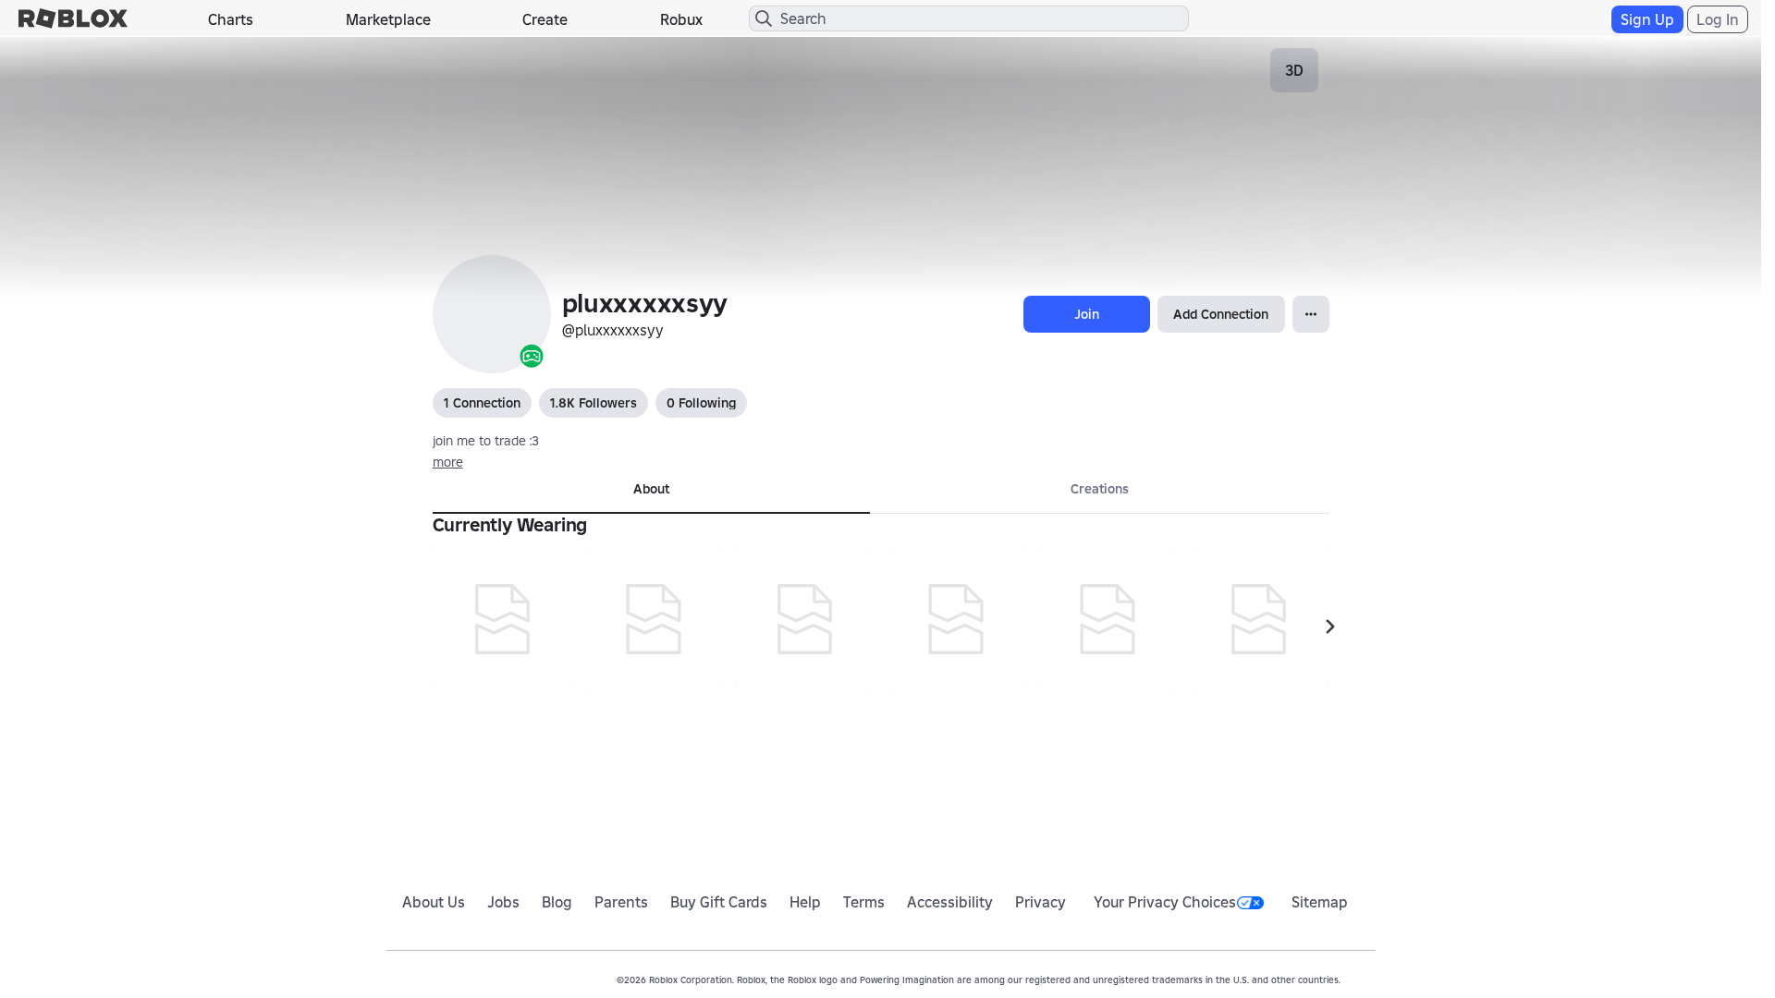The height and width of the screenshot is (998, 1775).
Task: Click the Roblox Corporation copyright notice
Action: (978, 980)
